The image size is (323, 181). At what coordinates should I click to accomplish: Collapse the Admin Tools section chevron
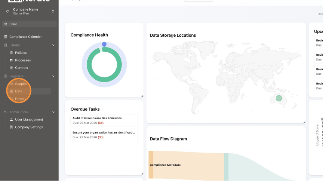click(53, 112)
